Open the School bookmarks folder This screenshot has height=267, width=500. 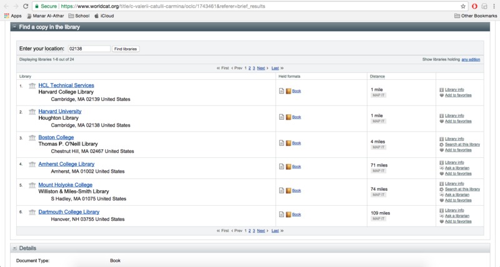79,16
